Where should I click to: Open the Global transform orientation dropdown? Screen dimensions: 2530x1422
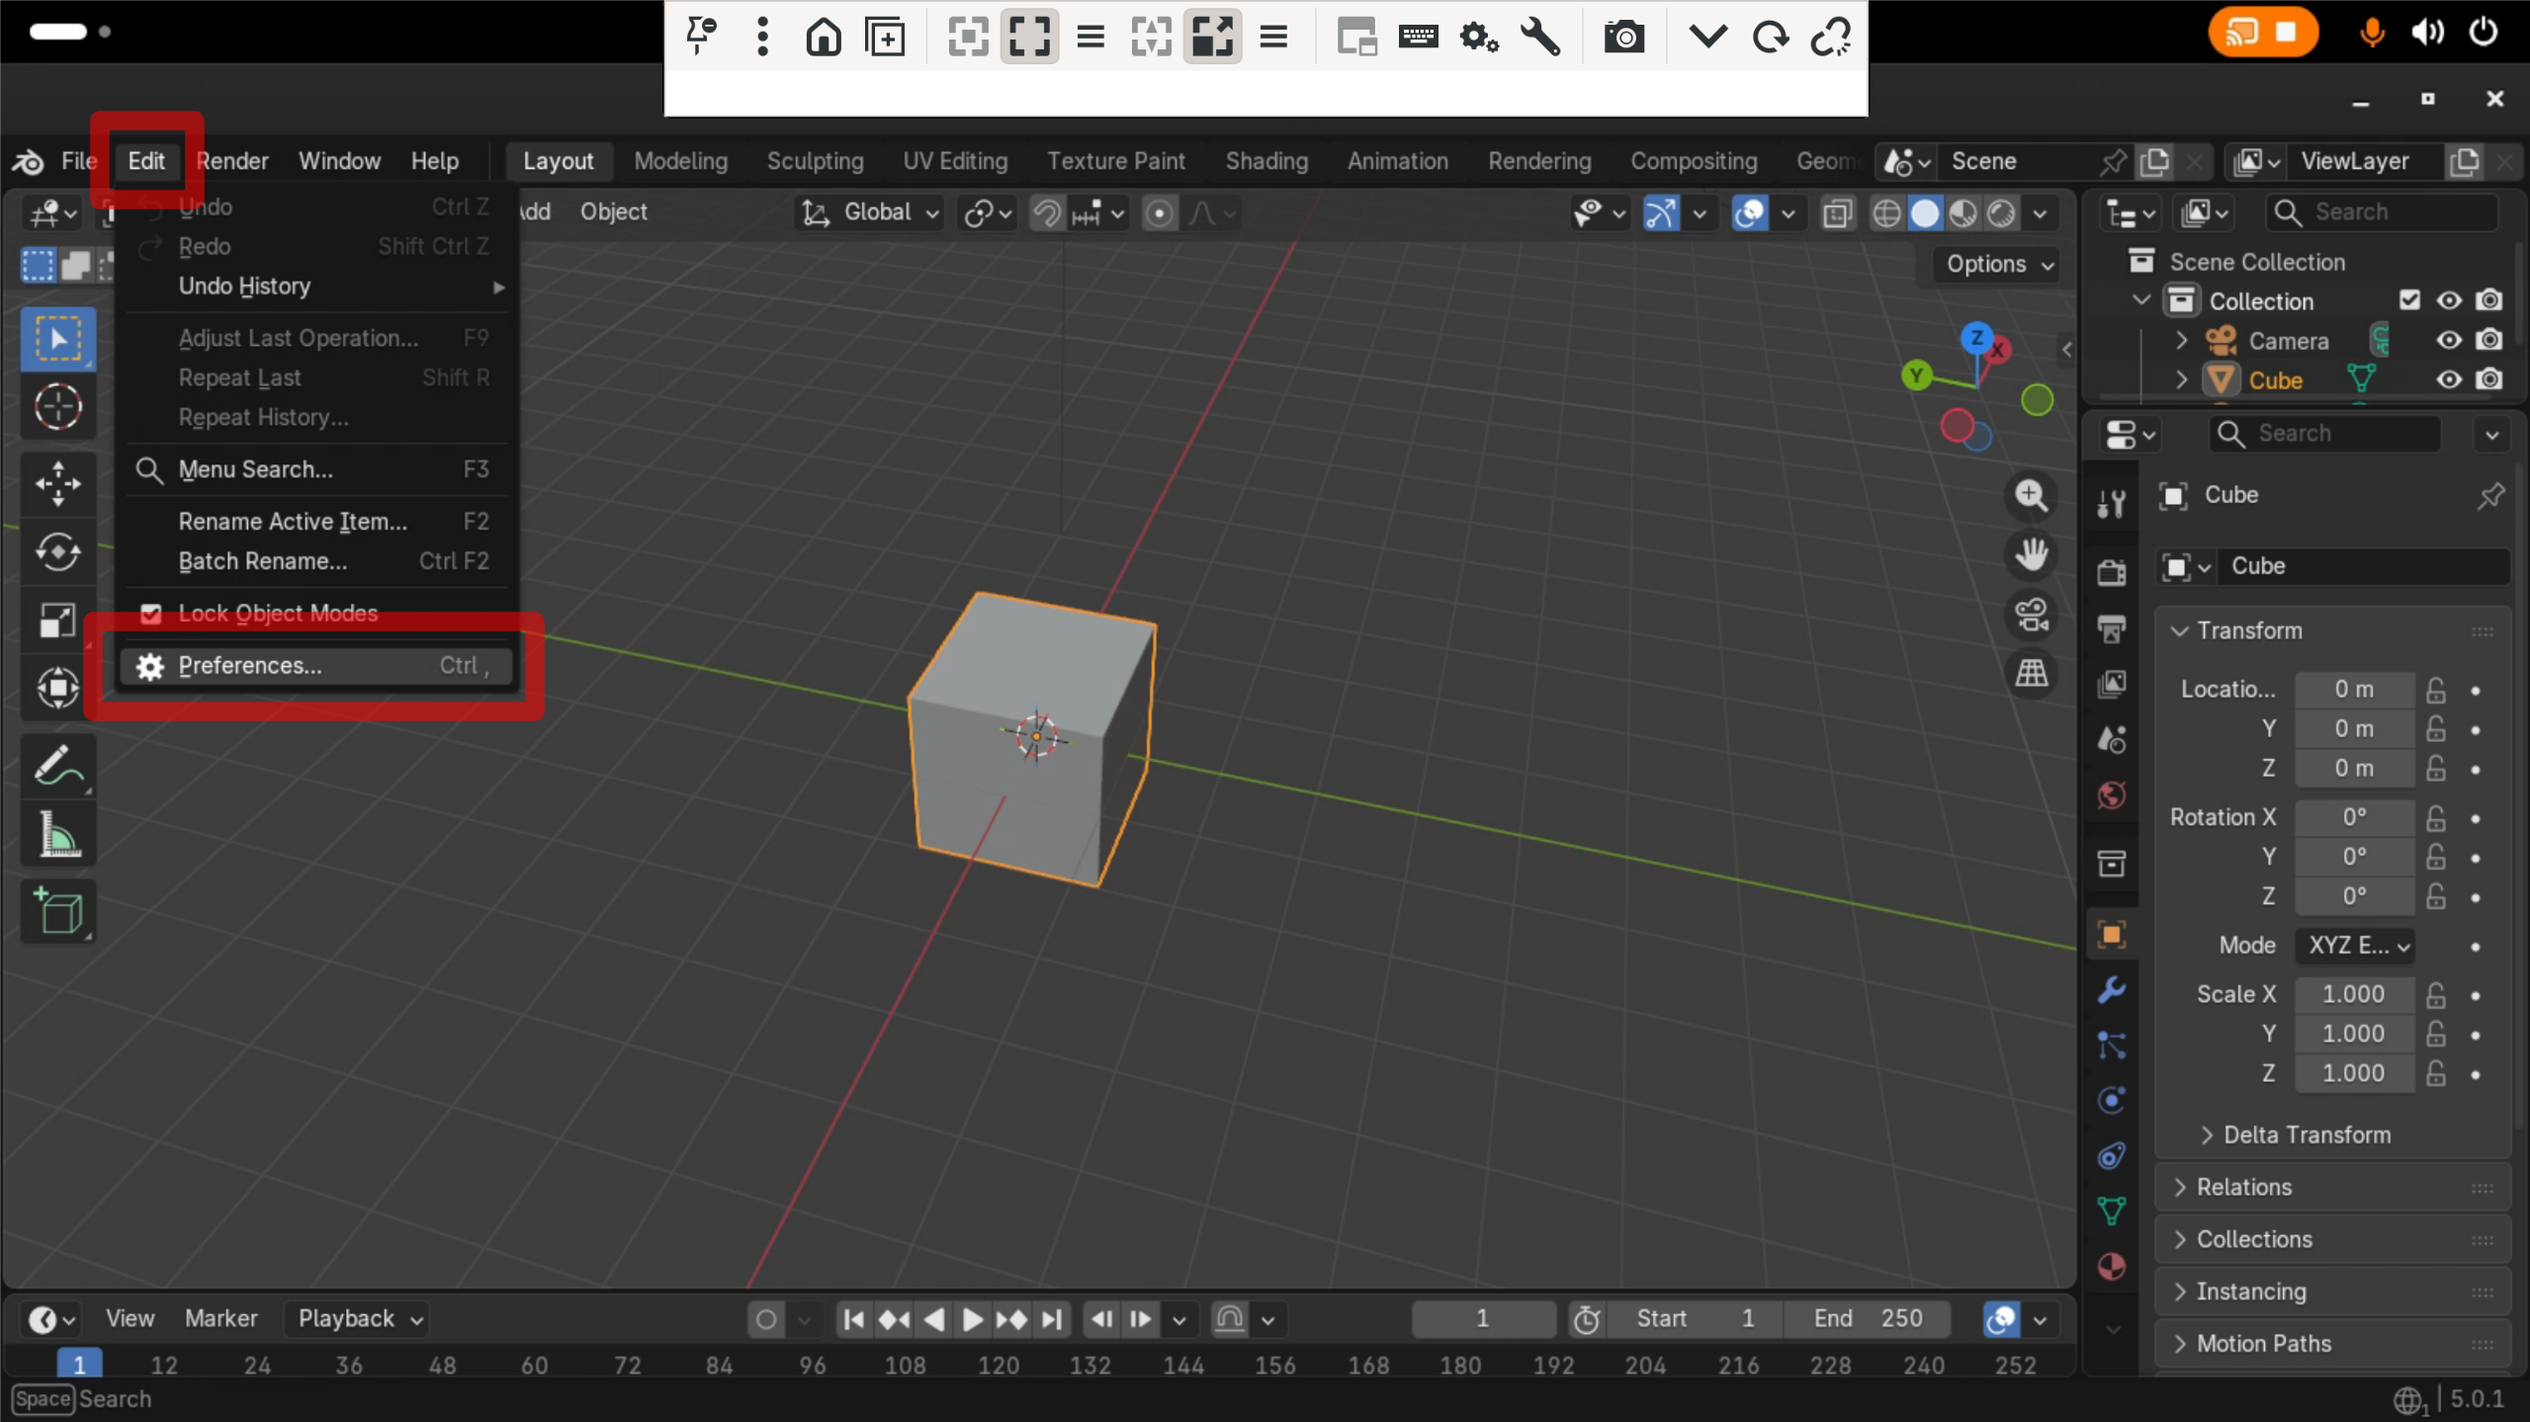click(x=871, y=212)
